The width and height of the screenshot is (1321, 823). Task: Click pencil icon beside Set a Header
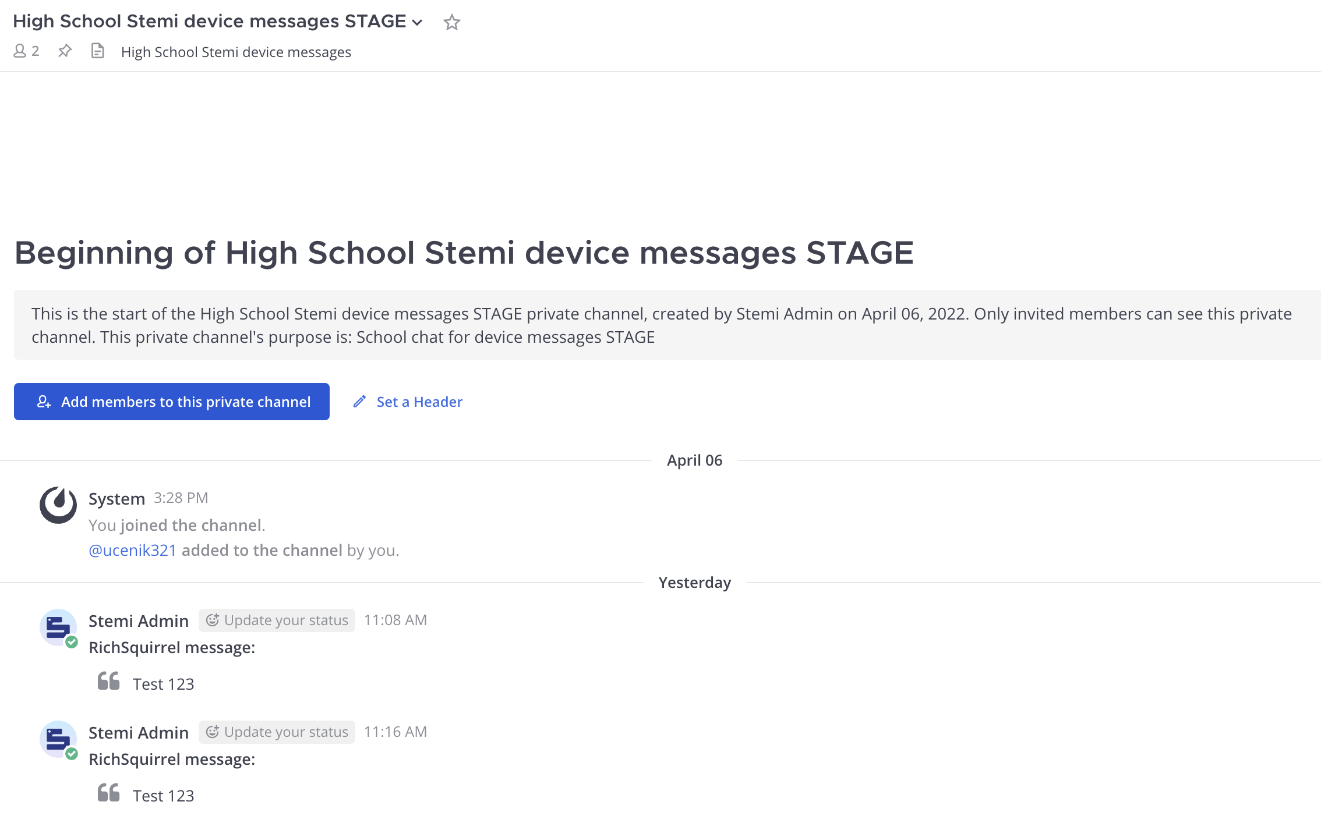359,402
